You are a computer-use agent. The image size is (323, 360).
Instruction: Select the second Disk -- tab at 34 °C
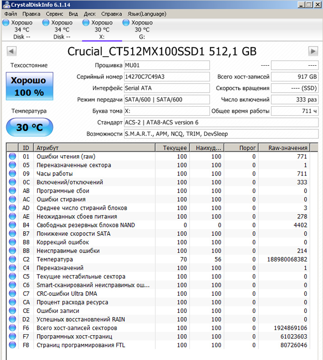pos(62,30)
